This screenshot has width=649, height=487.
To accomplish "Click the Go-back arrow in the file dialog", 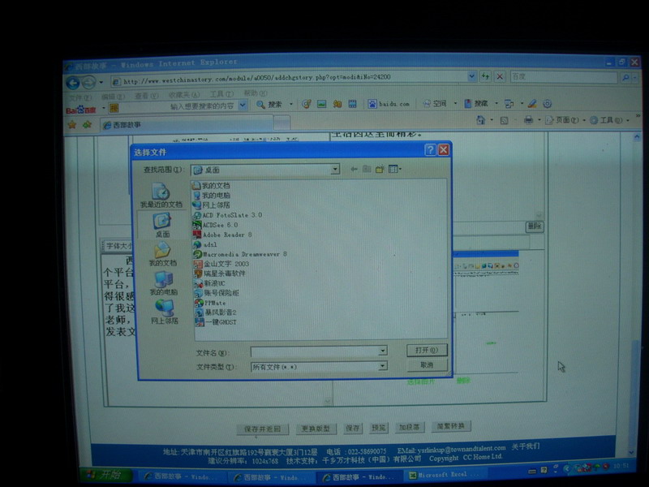I will click(354, 169).
